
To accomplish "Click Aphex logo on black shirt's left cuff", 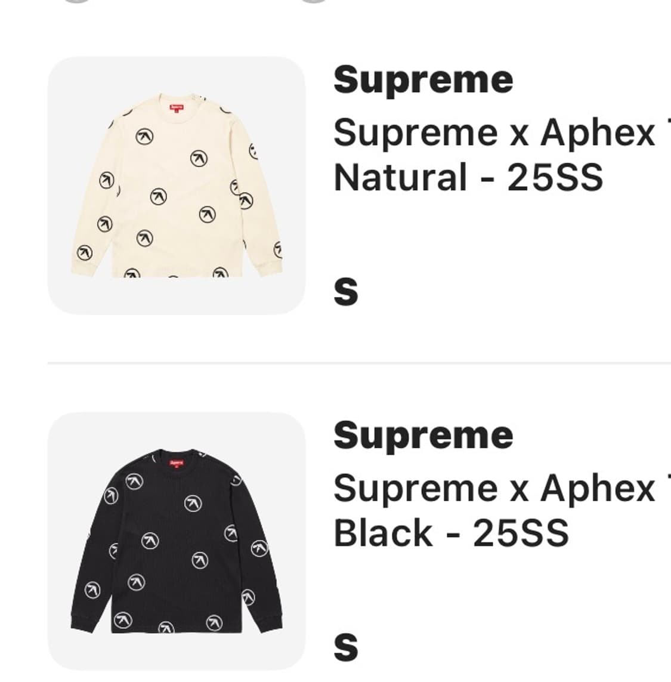I will point(92,590).
